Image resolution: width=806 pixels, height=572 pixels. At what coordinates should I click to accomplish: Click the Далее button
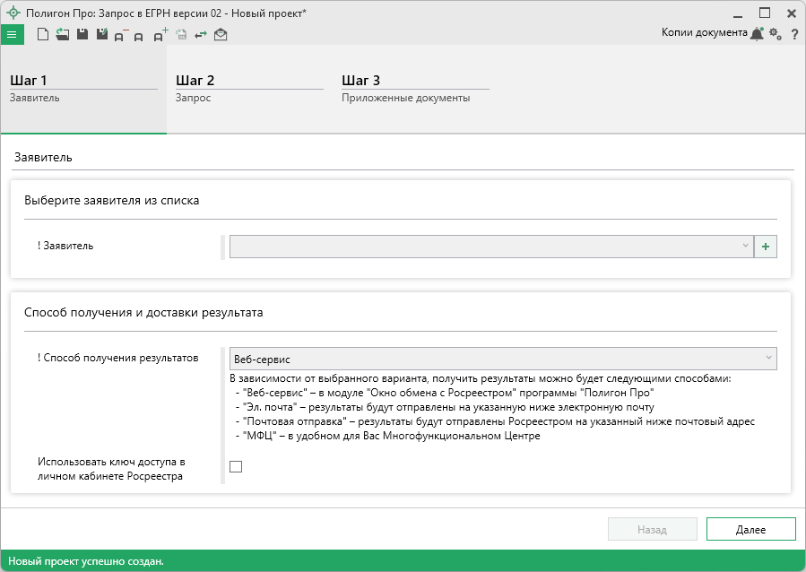pos(750,529)
